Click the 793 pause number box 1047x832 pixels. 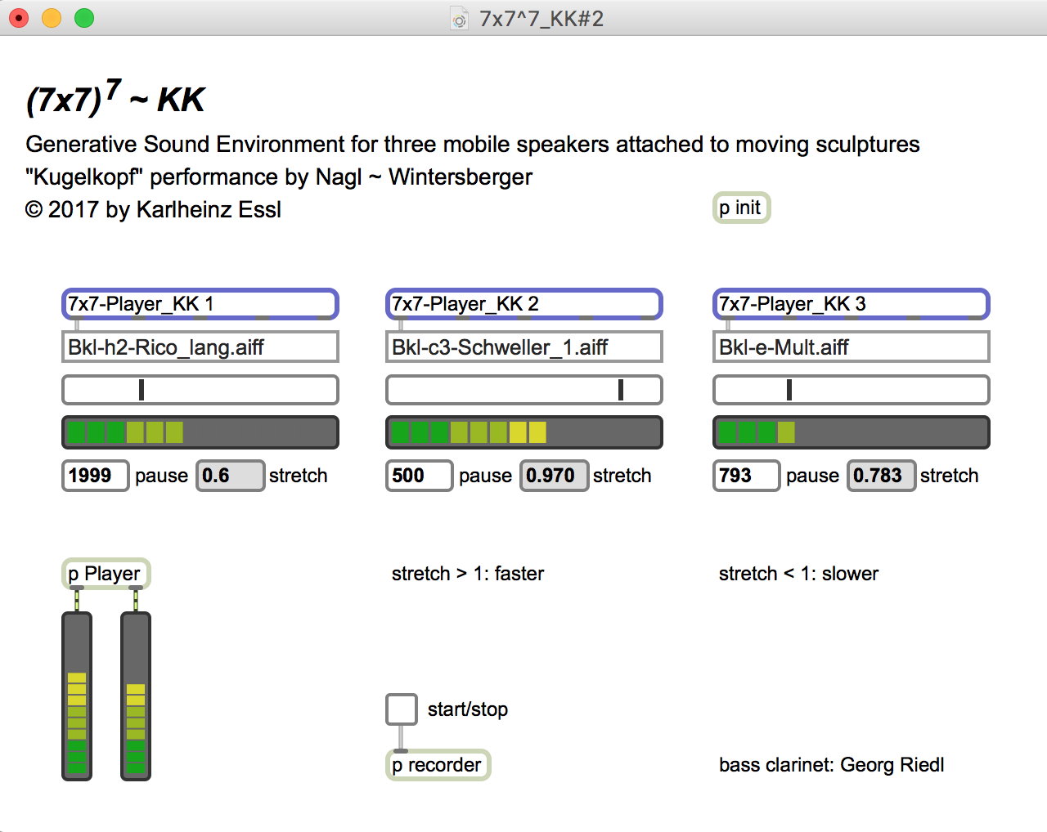[x=746, y=476]
